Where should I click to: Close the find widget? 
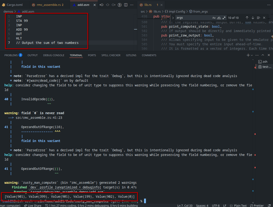click(264, 18)
